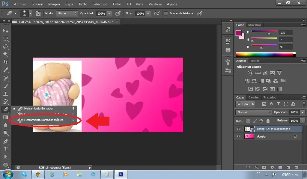This screenshot has width=307, height=179.
Task: Open the tool preset picker arrow
Action: coord(15,13)
